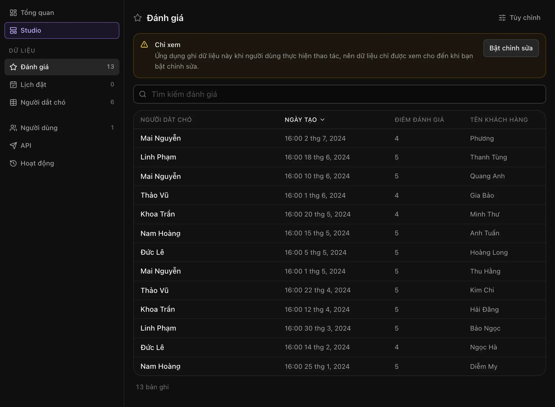Viewport: 555px width, 407px height.
Task: Sort by the Người dắt chó column header
Action: tap(166, 120)
